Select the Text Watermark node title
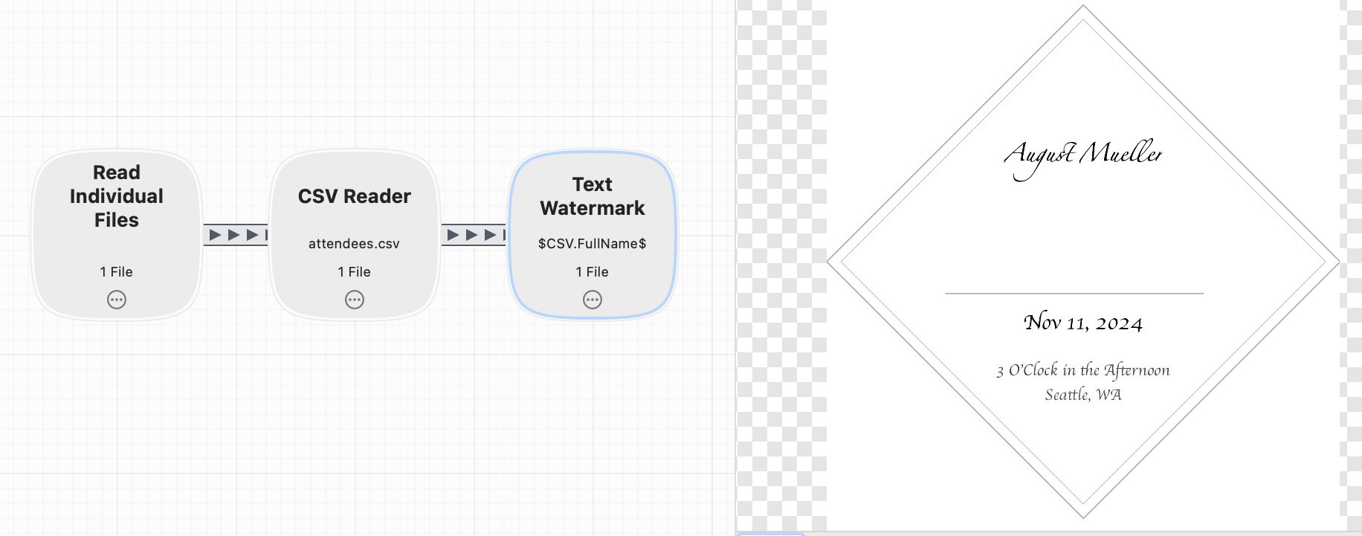 pos(593,196)
